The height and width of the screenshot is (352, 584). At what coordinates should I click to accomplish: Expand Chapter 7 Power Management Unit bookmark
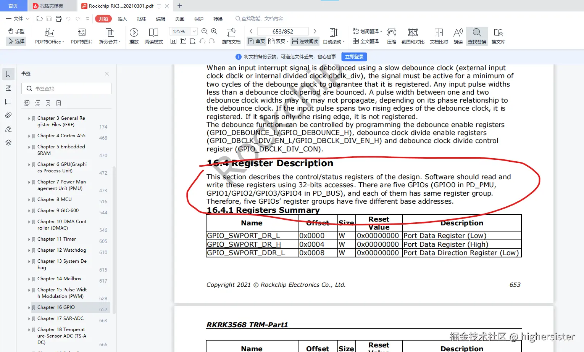[29, 182]
